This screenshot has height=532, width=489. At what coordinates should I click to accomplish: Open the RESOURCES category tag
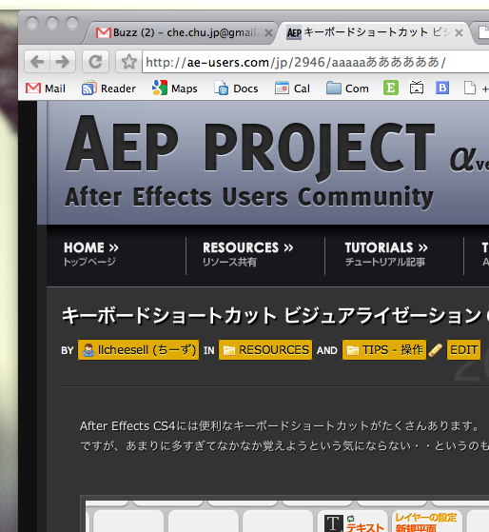click(265, 350)
